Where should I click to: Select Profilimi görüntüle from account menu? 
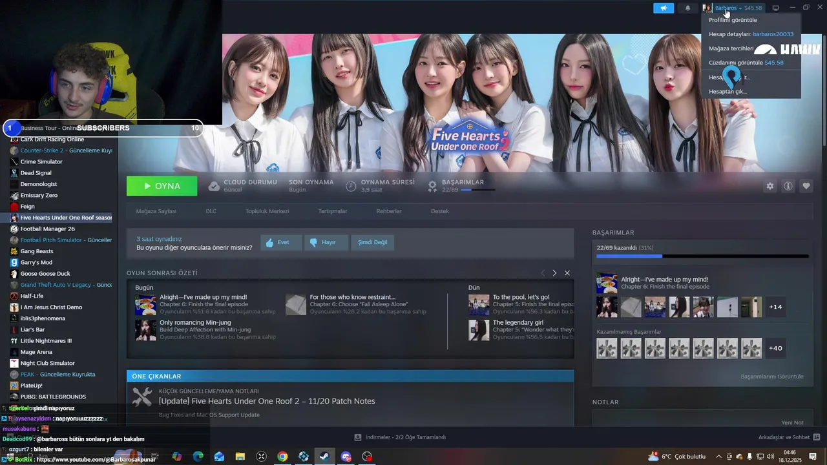[x=733, y=20]
